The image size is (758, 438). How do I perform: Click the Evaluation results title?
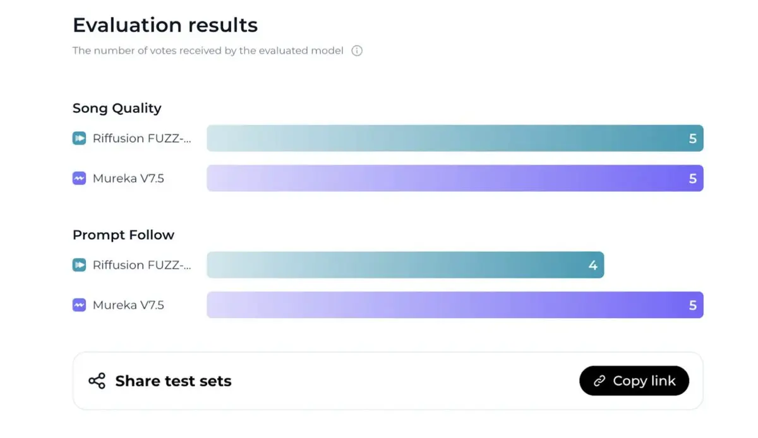(165, 25)
